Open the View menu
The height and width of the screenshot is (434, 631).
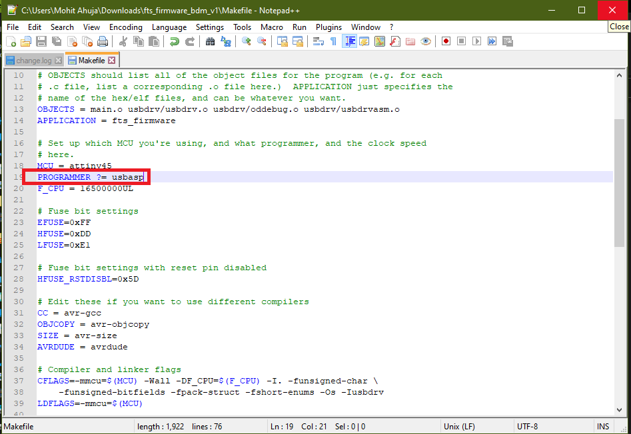(91, 27)
